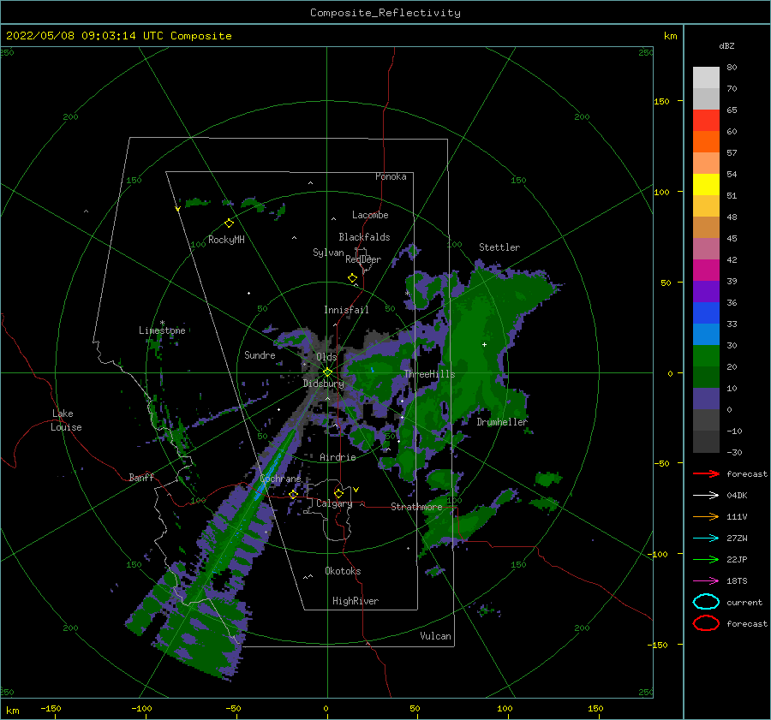Image resolution: width=771 pixels, height=720 pixels.
Task: Click the Stettler city label
Action: click(x=499, y=247)
